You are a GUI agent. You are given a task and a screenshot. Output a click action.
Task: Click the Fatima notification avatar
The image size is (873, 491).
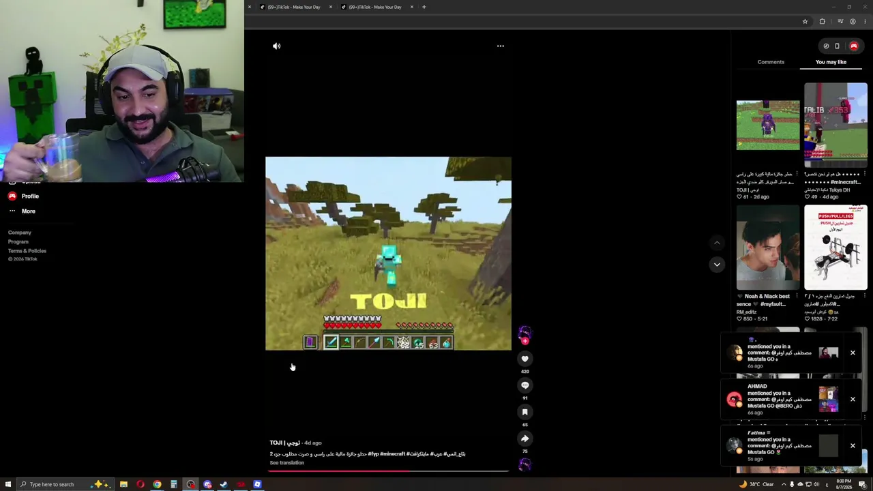point(735,445)
